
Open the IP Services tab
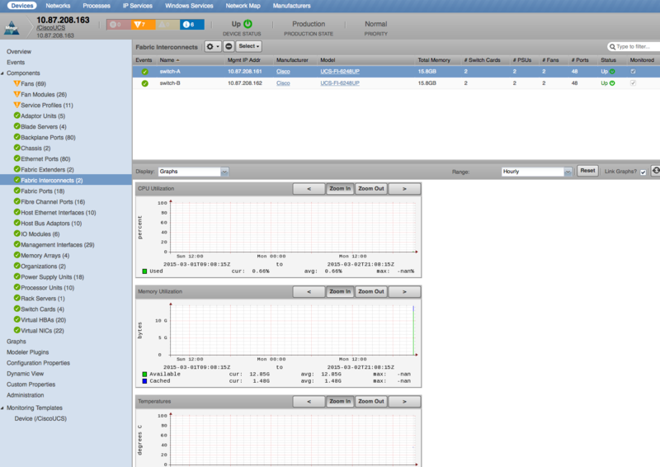click(138, 6)
